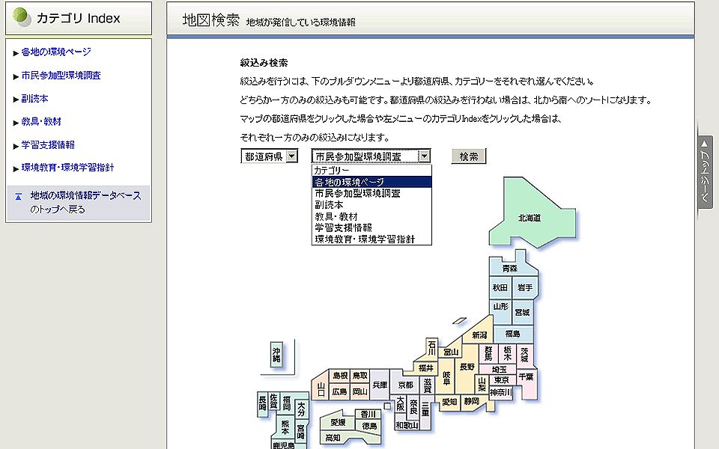This screenshot has height=449, width=719.
Task: Open 市民参加型環境調査 sidebar link
Action: [61, 76]
